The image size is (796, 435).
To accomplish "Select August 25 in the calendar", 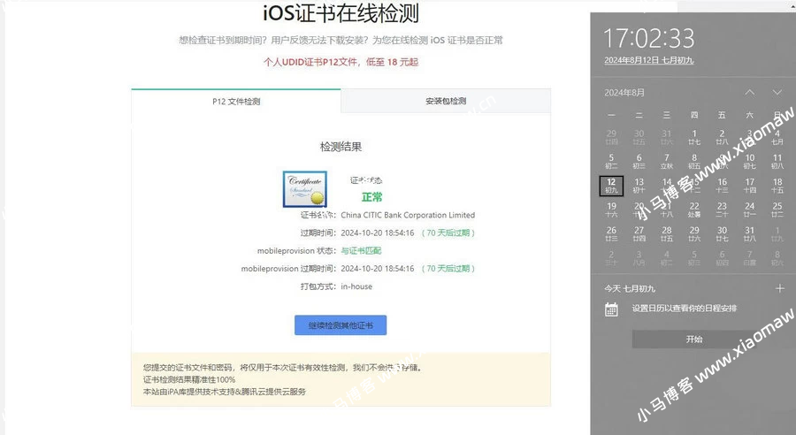I will [x=777, y=210].
